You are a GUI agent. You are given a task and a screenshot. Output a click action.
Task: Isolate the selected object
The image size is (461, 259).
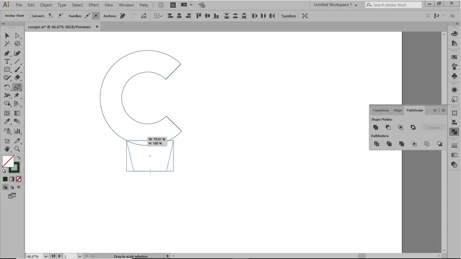click(x=305, y=16)
